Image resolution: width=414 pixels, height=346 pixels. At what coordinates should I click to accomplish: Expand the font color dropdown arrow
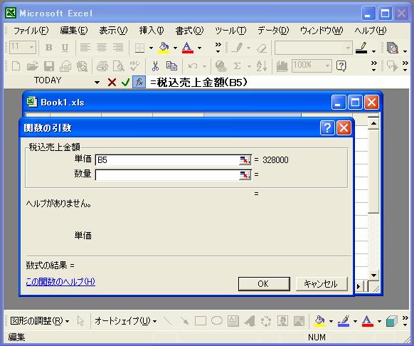click(200, 48)
